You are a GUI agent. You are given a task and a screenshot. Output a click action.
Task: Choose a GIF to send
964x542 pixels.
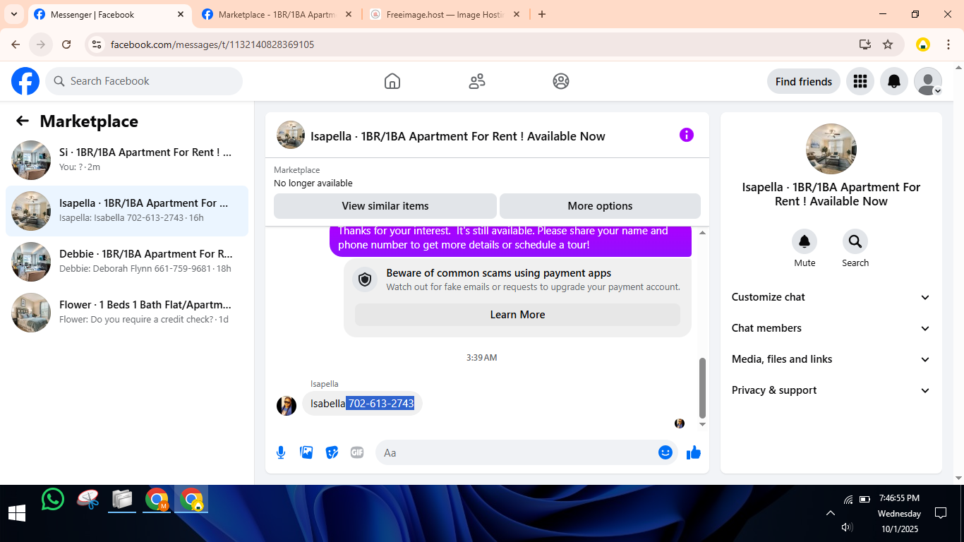click(357, 452)
